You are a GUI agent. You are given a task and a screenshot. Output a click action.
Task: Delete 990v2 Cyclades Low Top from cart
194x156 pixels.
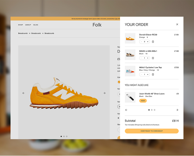[153, 74]
